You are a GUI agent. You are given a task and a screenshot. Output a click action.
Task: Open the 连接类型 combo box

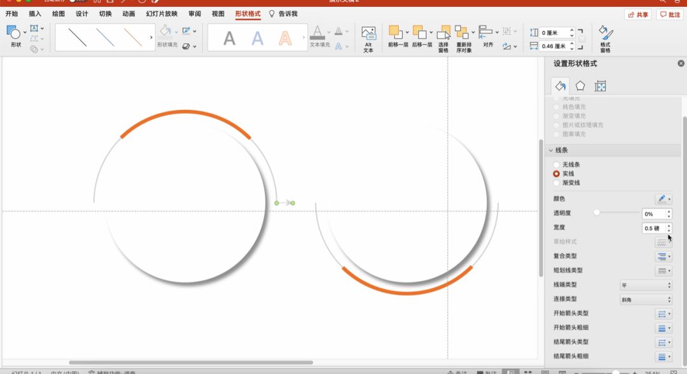tap(646, 300)
